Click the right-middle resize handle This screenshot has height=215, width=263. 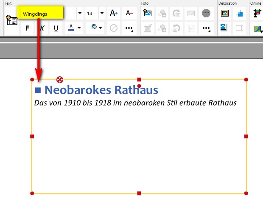[x=246, y=136]
